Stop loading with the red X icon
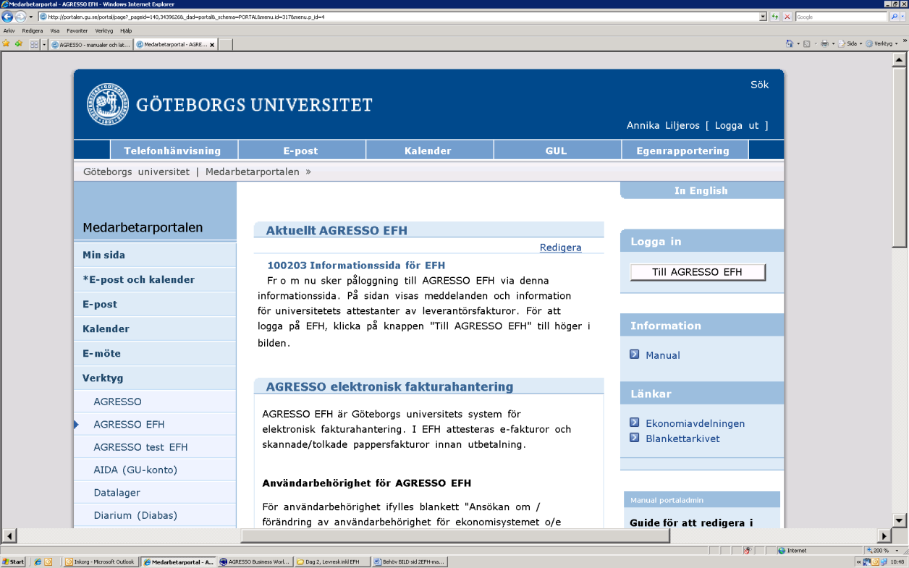 (787, 16)
